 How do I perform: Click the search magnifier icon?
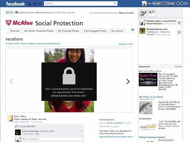(x=115, y=4)
